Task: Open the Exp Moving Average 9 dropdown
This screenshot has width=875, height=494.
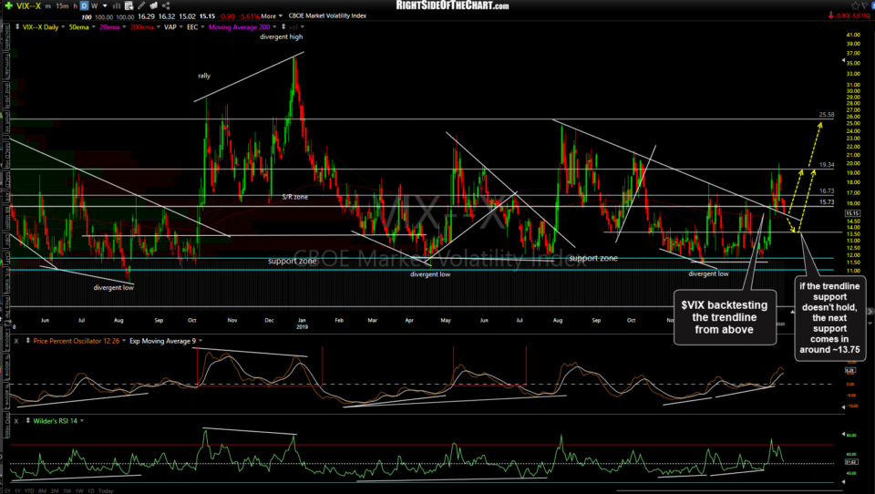Action: [x=201, y=341]
